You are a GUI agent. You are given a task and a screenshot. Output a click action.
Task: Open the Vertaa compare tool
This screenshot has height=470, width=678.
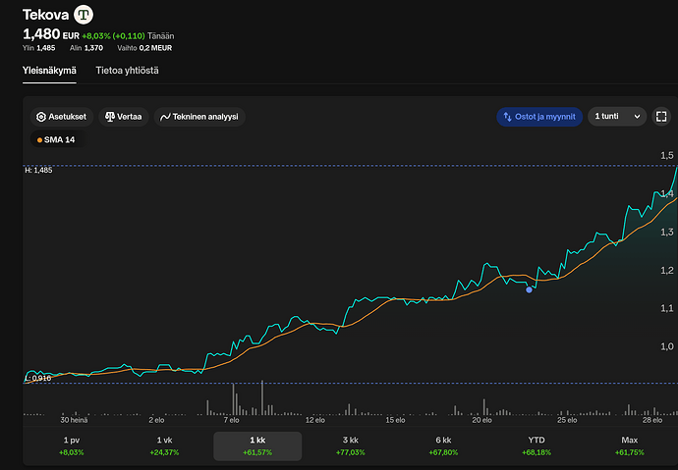(x=123, y=117)
